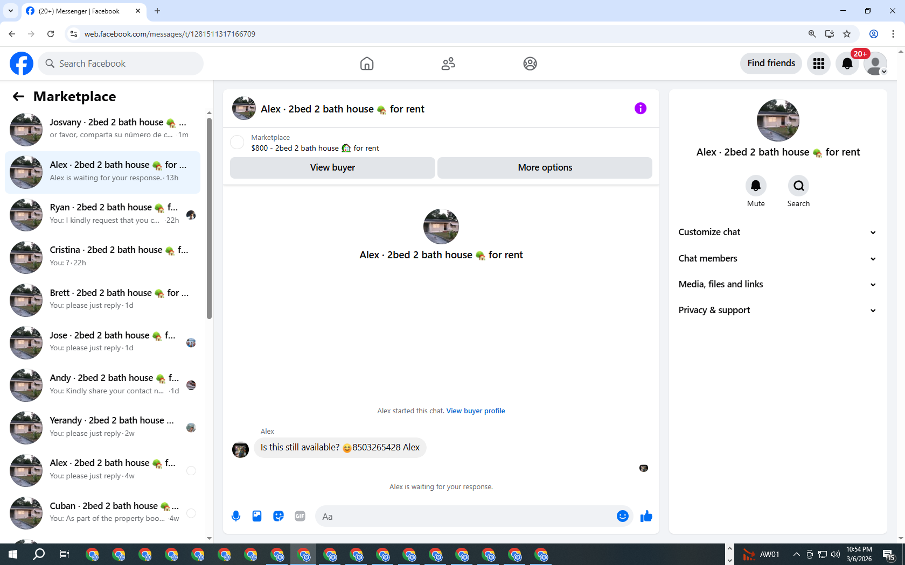Image resolution: width=905 pixels, height=565 pixels.
Task: Click the More options button
Action: 545,167
